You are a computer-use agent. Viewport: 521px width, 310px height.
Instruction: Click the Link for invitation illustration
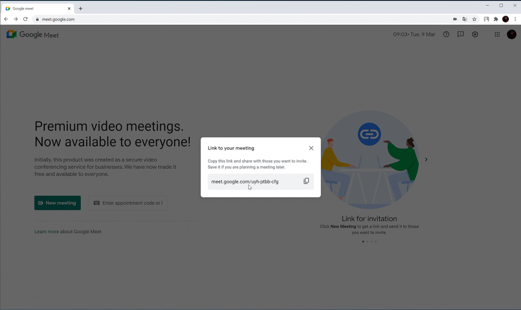tap(369, 160)
